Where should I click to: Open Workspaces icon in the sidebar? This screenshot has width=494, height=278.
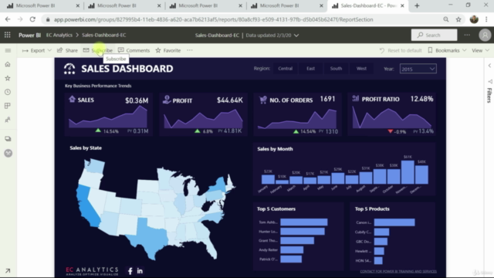coord(8,139)
